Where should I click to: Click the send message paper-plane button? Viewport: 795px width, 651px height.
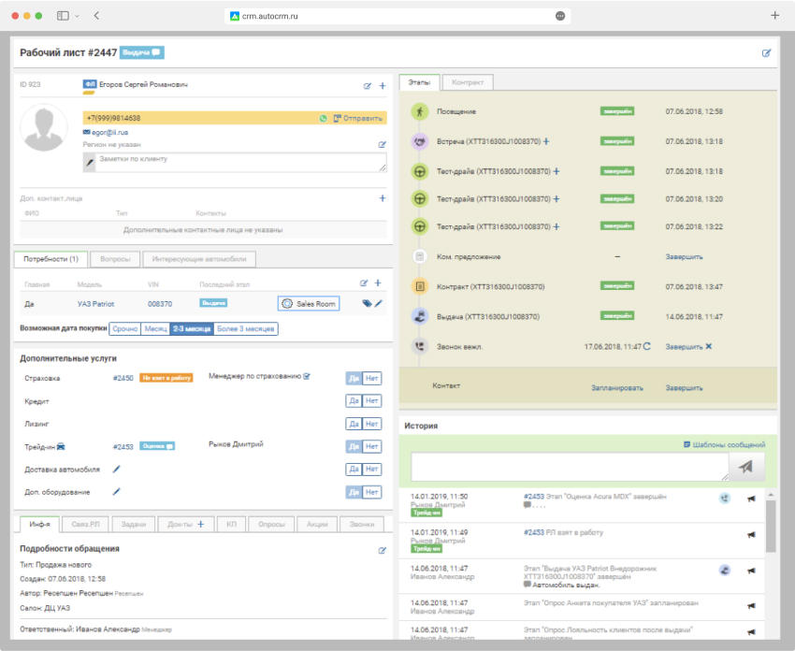tap(745, 467)
